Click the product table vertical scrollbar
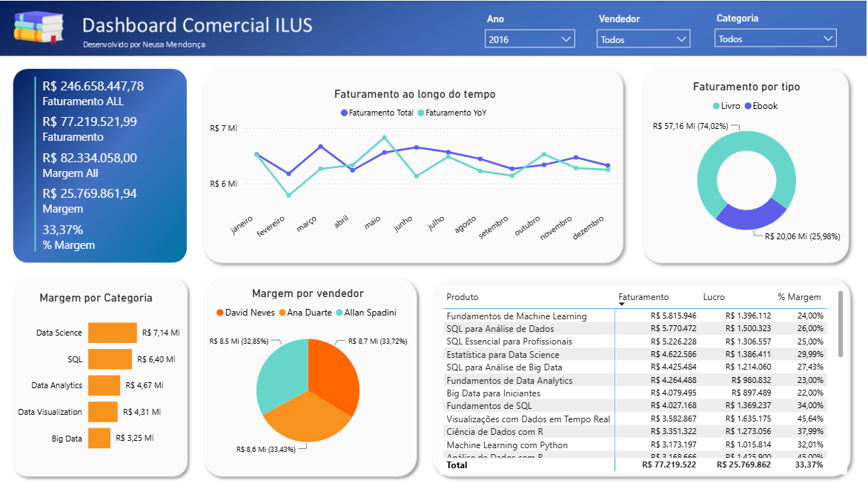 click(841, 324)
